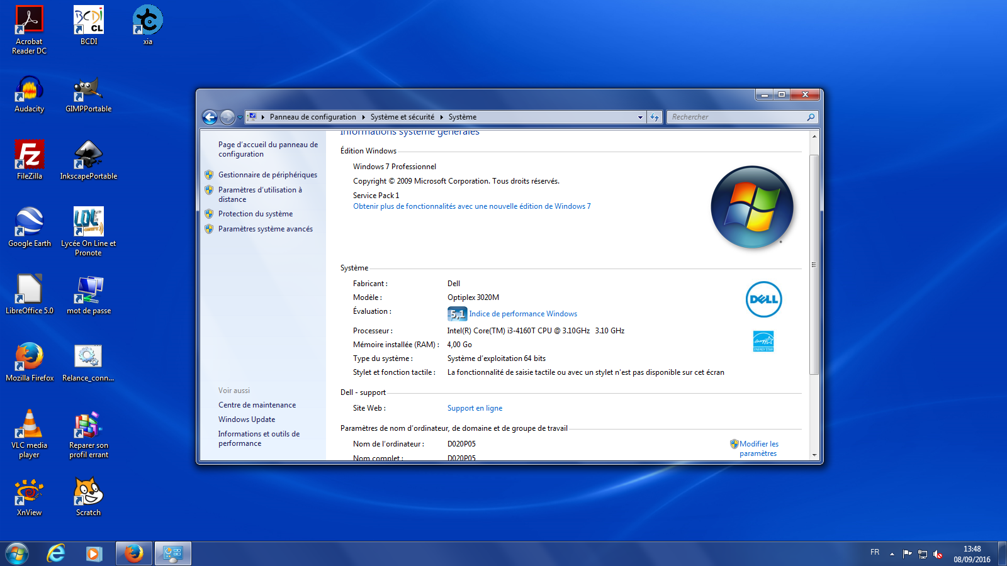Open the clock showing 13:48
The image size is (1007, 566).
[x=972, y=554]
